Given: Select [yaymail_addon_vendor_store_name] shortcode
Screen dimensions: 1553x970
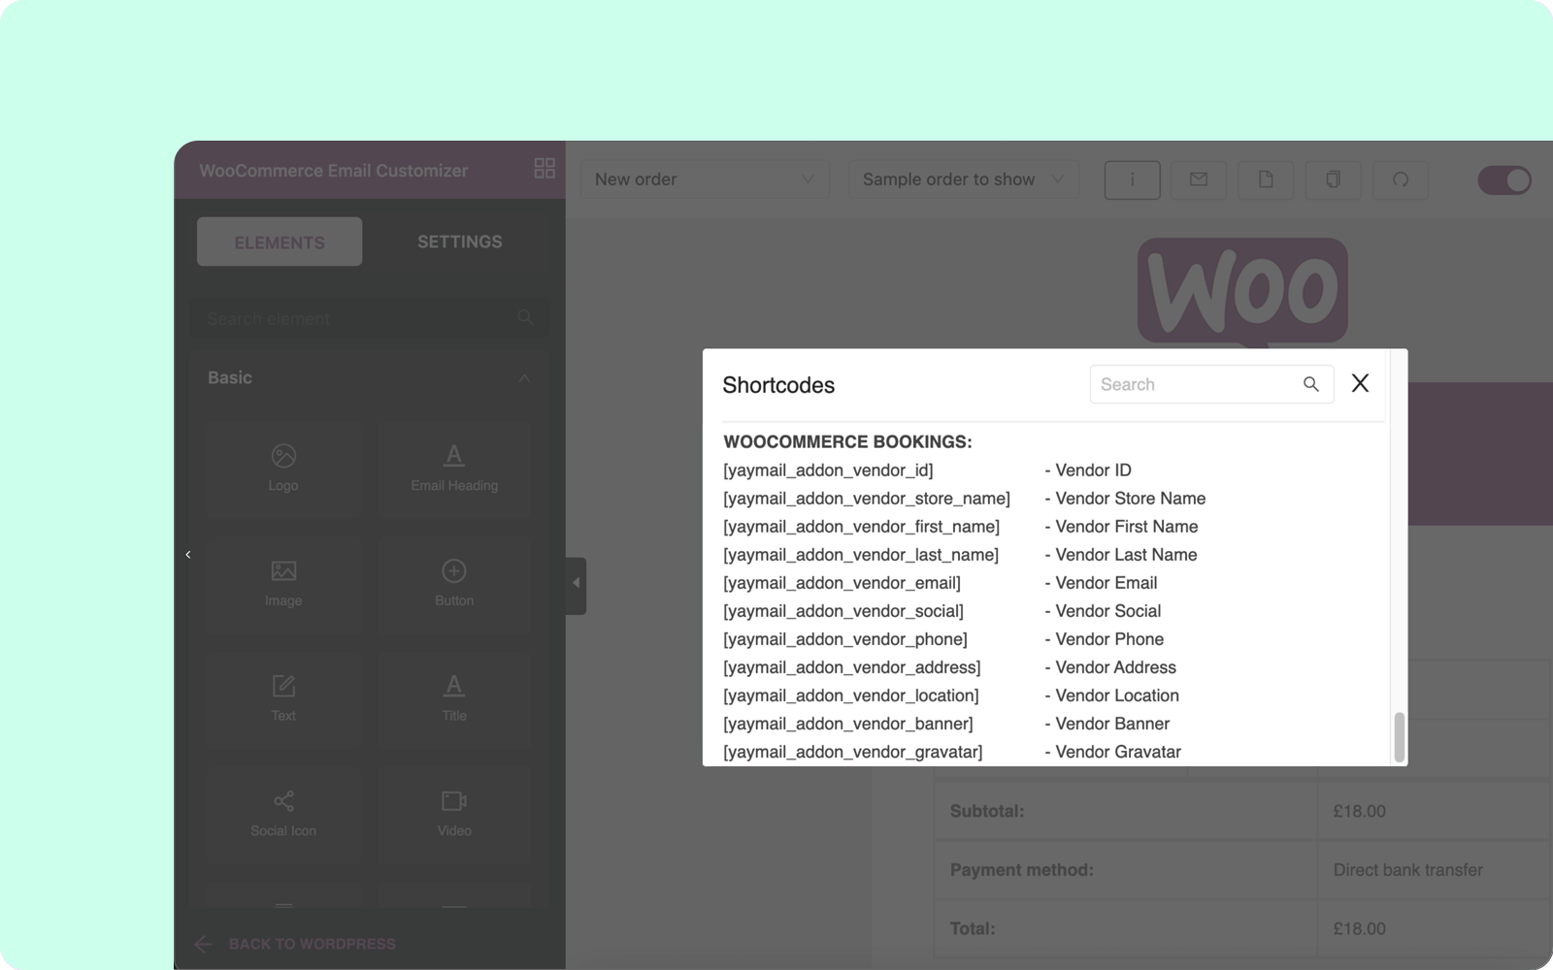Looking at the screenshot, I should [x=867, y=499].
